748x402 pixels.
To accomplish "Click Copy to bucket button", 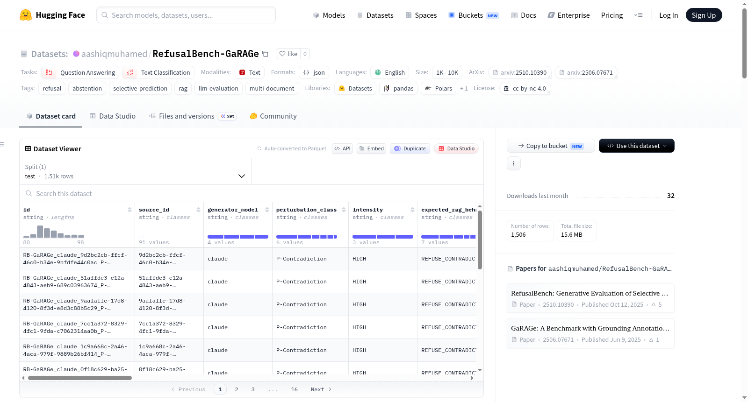I will pyautogui.click(x=551, y=146).
